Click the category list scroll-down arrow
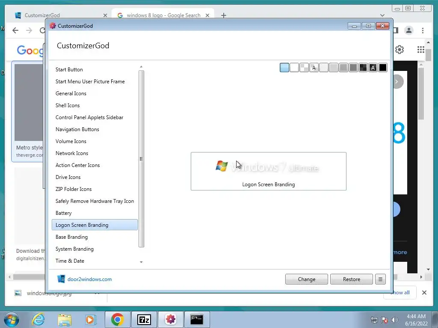The image size is (438, 328). (141, 262)
